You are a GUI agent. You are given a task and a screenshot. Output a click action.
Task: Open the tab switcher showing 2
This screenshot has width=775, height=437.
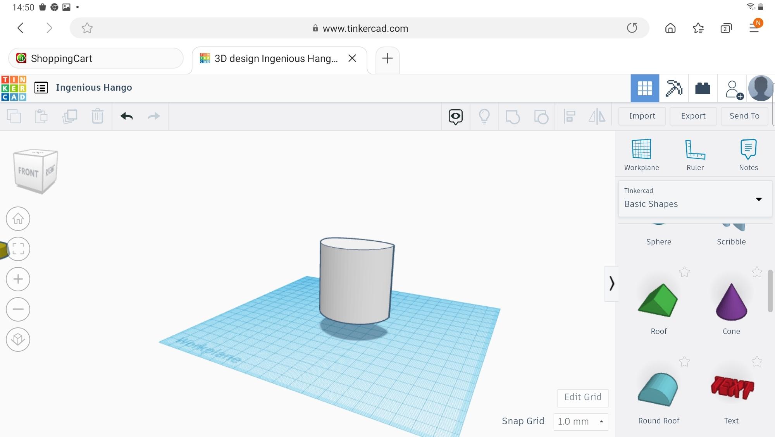726,28
